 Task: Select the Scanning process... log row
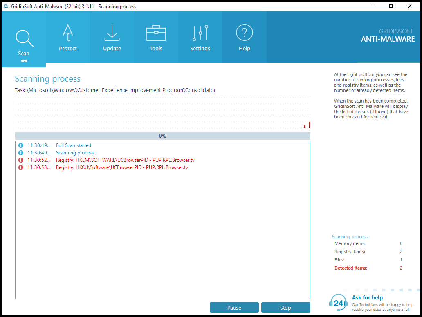(163, 153)
